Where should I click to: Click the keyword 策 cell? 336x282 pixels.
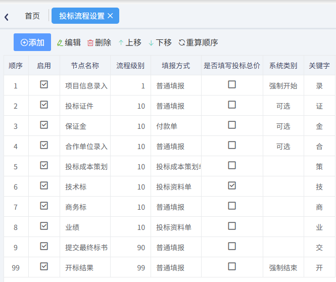click(x=319, y=166)
